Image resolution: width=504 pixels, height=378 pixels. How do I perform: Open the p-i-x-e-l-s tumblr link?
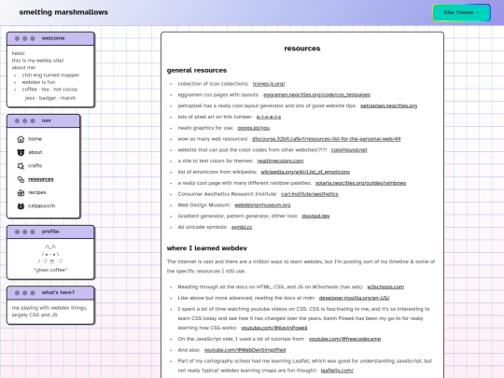[269, 117]
